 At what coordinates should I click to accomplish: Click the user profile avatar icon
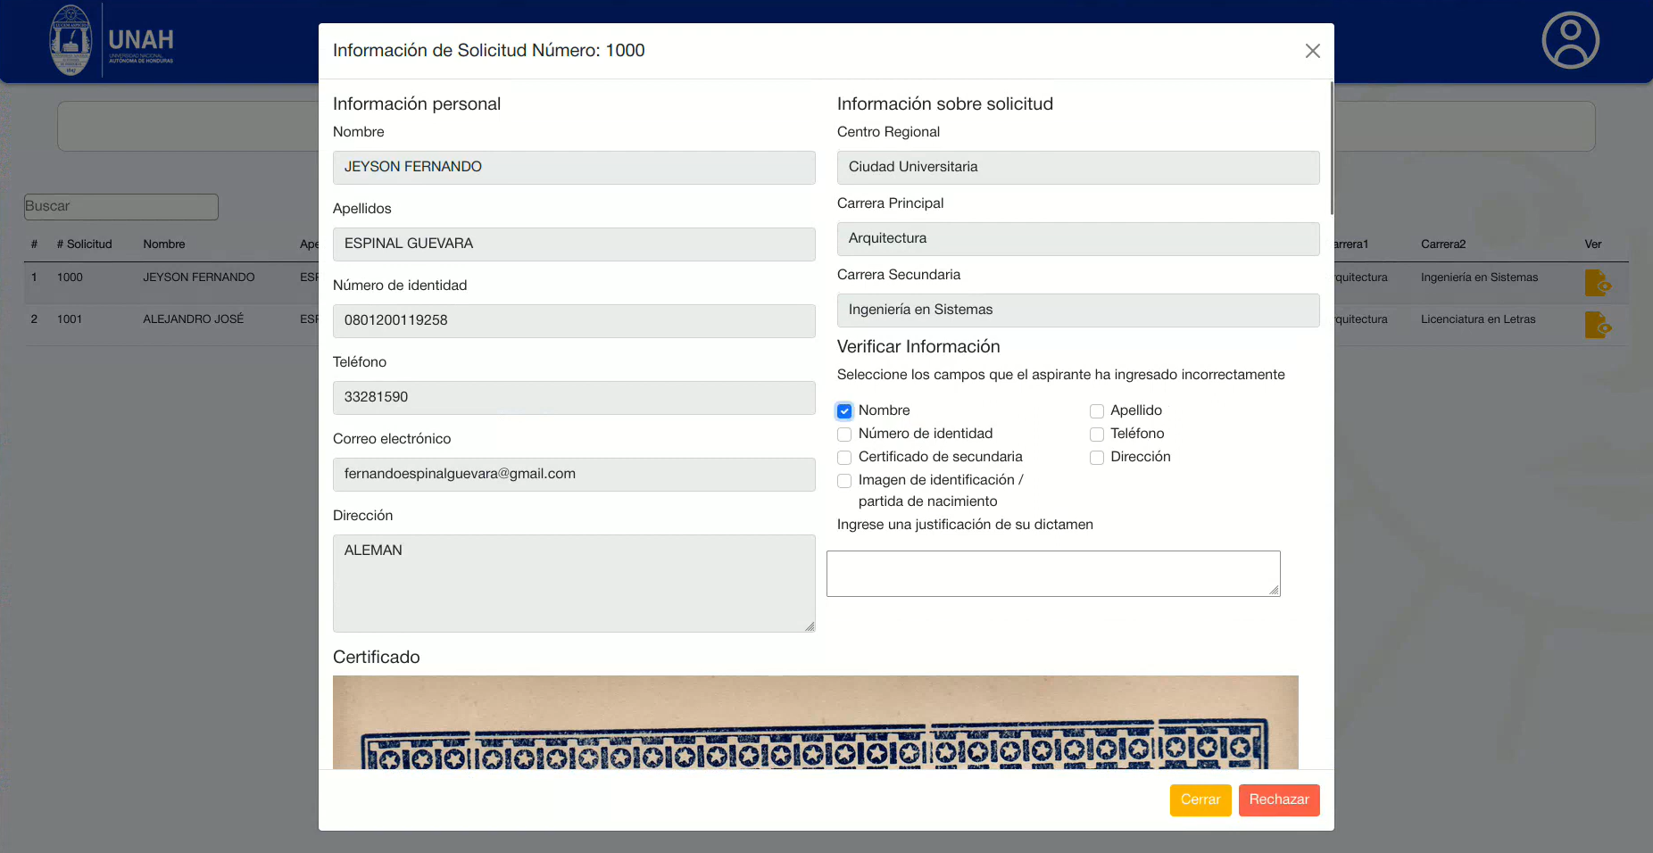point(1570,40)
